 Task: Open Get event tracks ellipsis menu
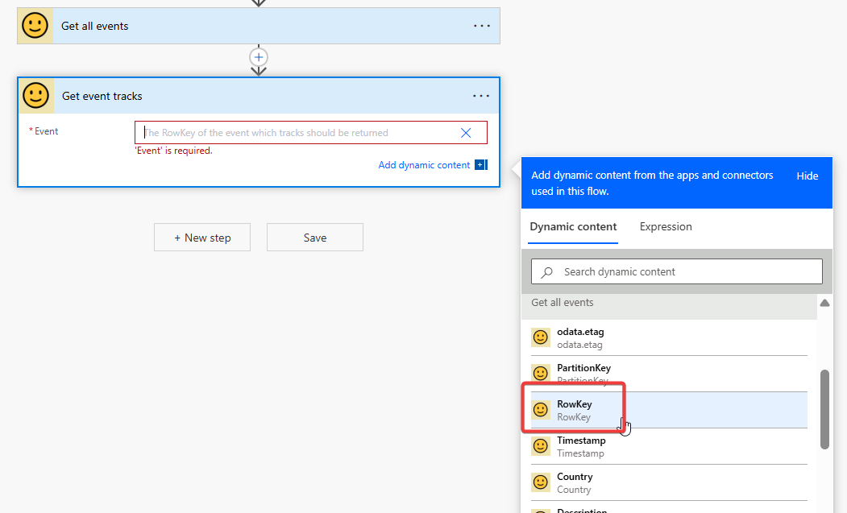click(481, 96)
